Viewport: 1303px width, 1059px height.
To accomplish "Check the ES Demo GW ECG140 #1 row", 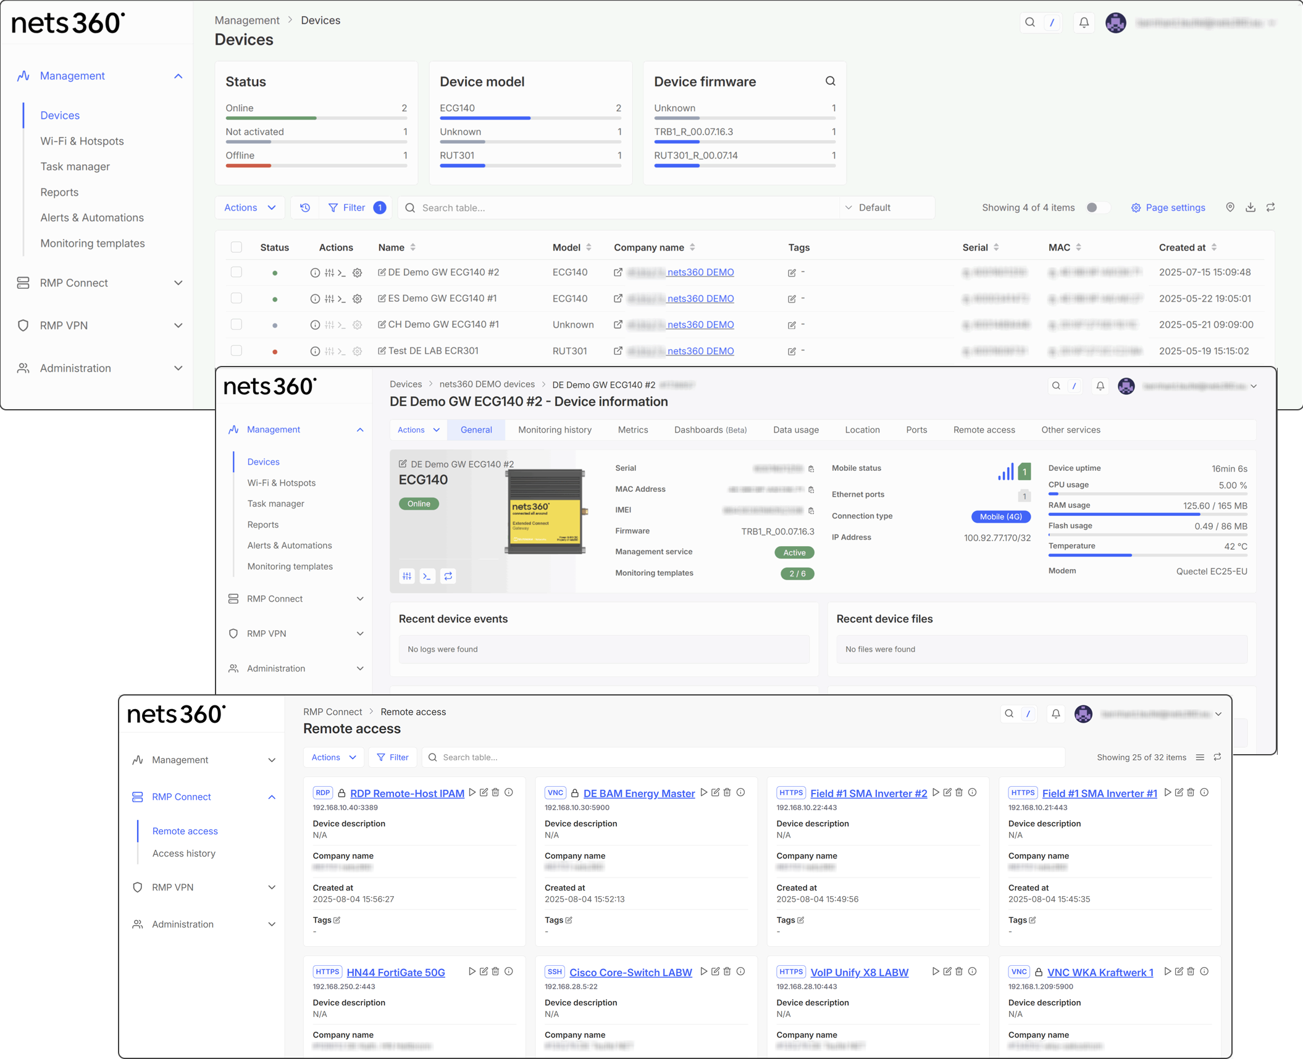I will (x=237, y=298).
